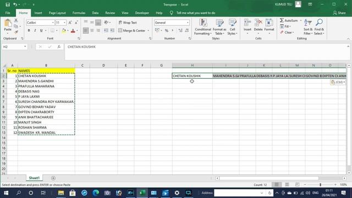Open Settings gear in taskbar
Viewport: 352px width, 198px height.
[177, 193]
